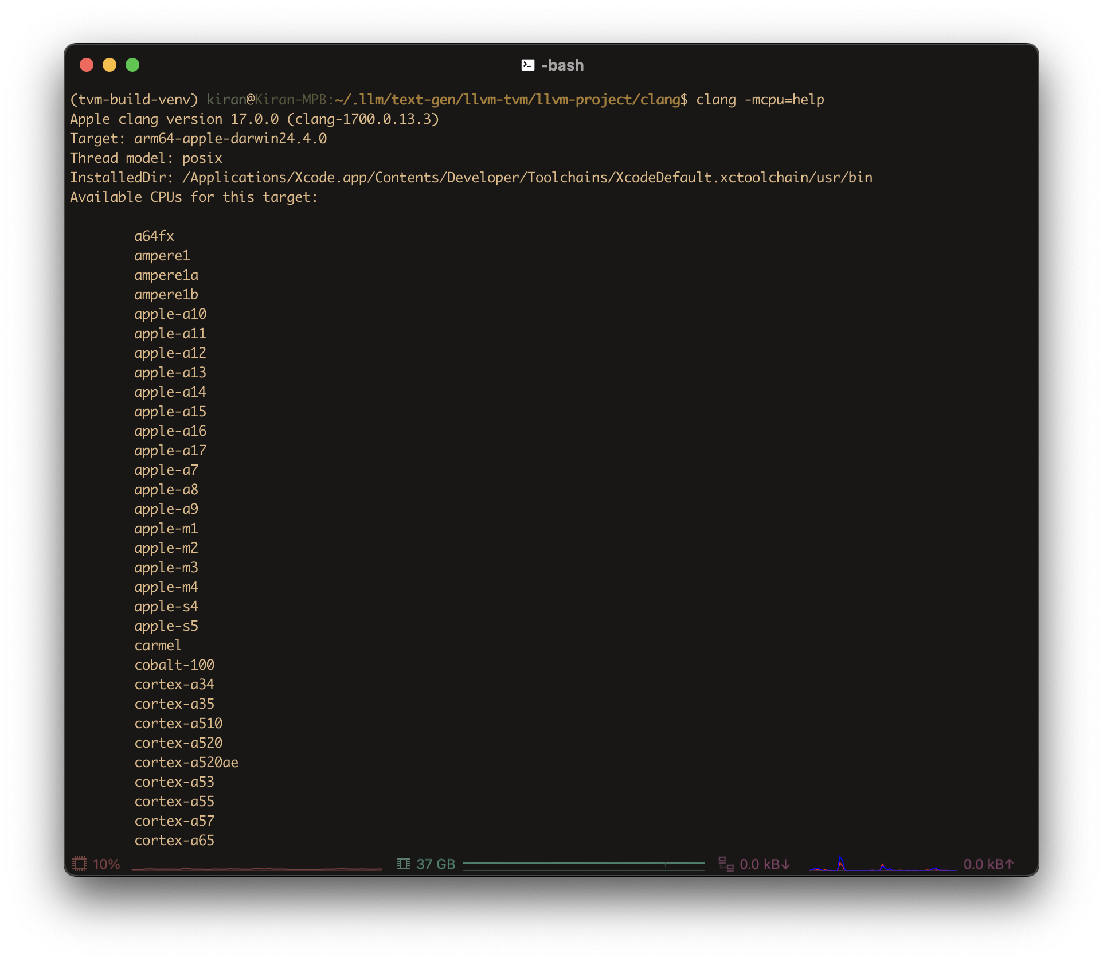Image resolution: width=1103 pixels, height=961 pixels.
Task: Click the apple-a16 entry
Action: click(170, 431)
